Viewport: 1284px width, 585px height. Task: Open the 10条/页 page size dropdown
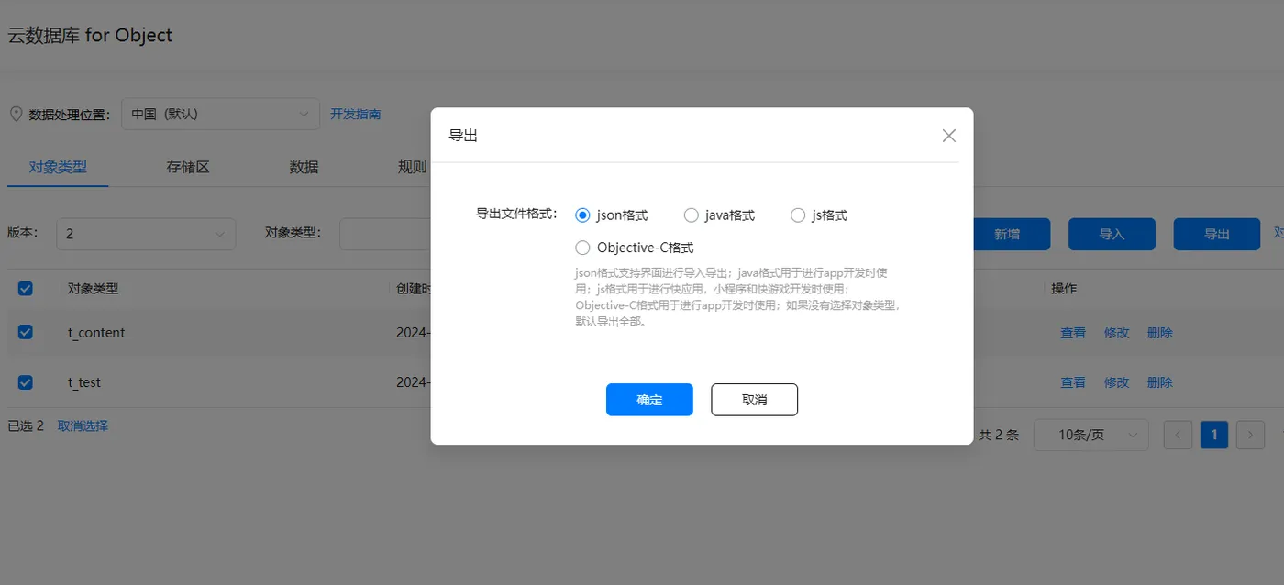coord(1090,435)
